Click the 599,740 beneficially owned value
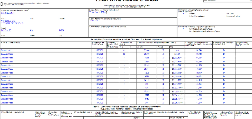 pyautogui.click(x=199, y=54)
